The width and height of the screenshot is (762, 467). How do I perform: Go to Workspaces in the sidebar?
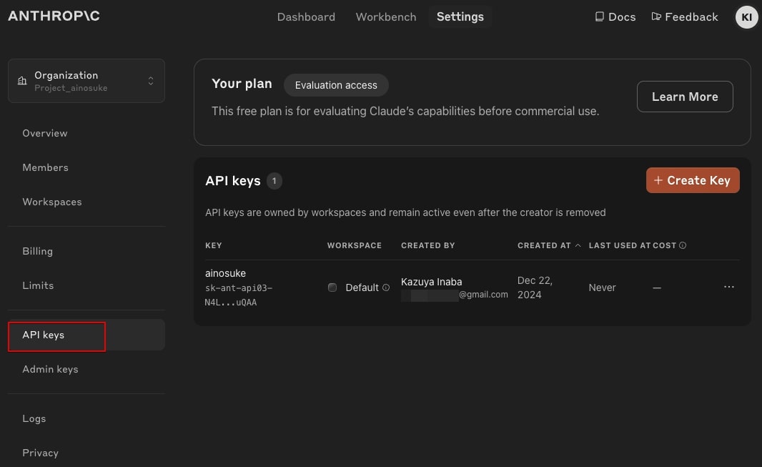[52, 202]
